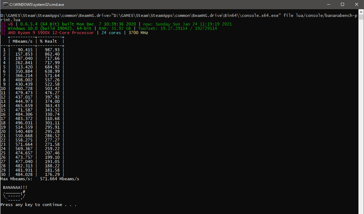The height and width of the screenshot is (214, 364).
Task: Click the value 473.757 in row 26
Action: (x=24, y=157)
